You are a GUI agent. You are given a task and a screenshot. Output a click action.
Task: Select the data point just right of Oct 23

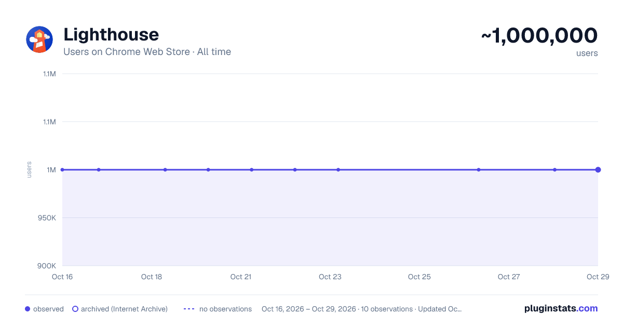coord(338,170)
